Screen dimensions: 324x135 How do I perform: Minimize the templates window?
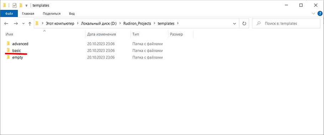click(x=286, y=5)
